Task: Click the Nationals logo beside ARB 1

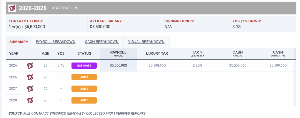Action: coord(30,77)
